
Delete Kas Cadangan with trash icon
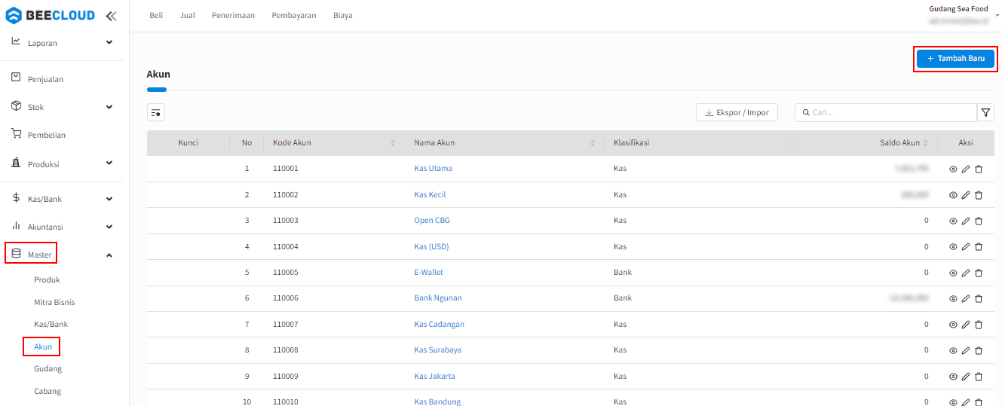tap(979, 325)
